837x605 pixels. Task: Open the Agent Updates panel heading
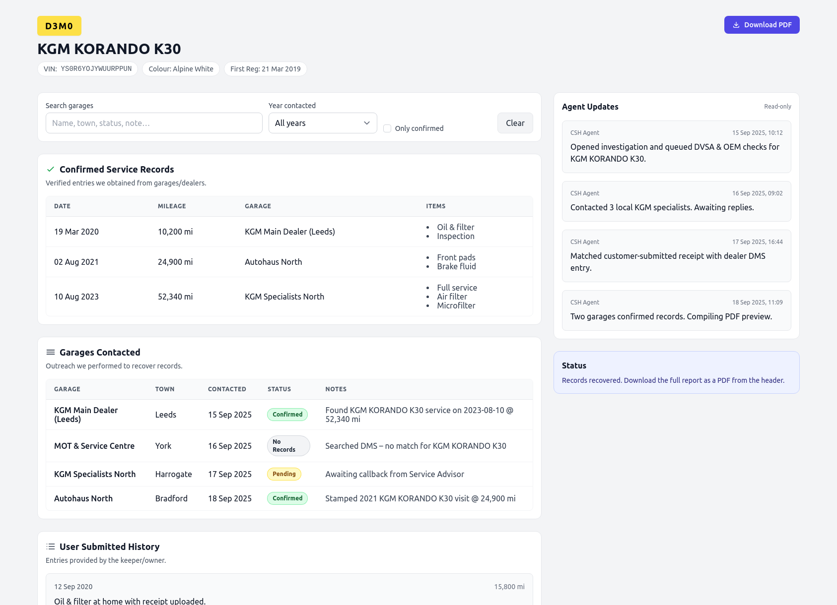[590, 107]
